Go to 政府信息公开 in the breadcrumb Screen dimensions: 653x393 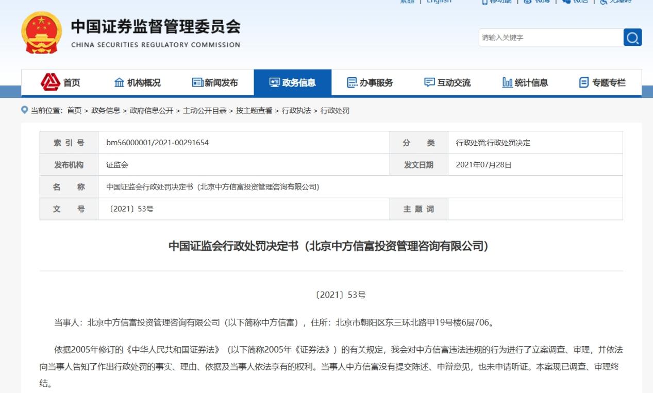[x=152, y=111]
